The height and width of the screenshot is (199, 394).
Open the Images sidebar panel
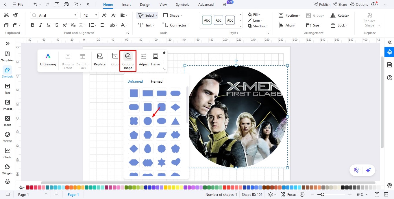click(8, 105)
